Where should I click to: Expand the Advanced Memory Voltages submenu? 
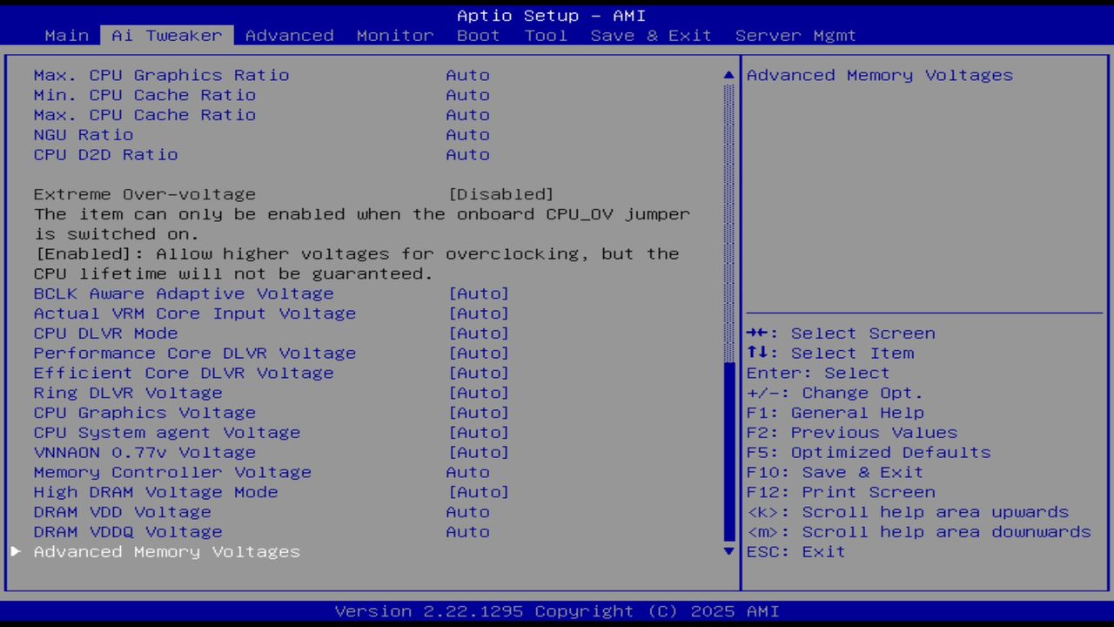point(166,551)
